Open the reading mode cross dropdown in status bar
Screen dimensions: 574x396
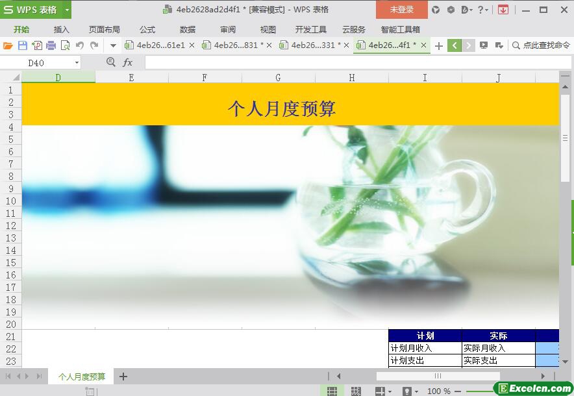pos(383,391)
